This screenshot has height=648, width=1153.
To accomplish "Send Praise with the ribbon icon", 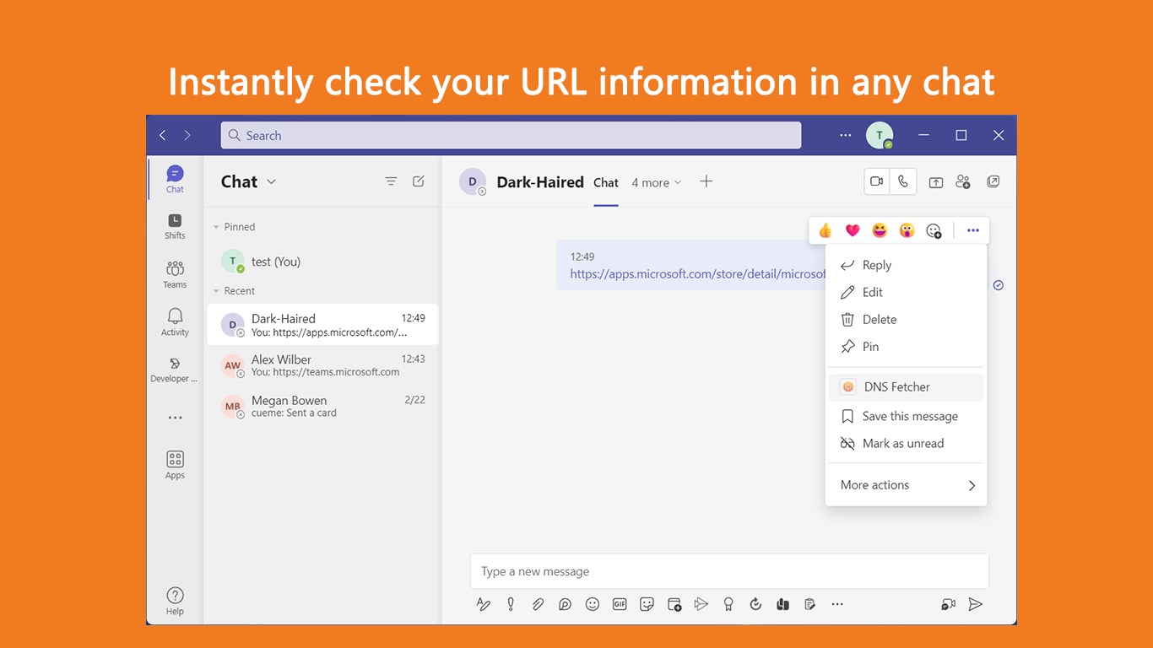I will pos(728,604).
